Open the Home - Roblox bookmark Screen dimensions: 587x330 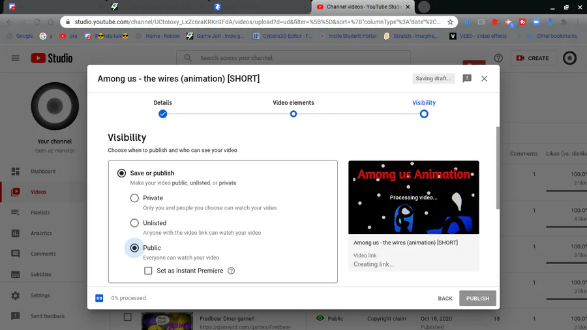[x=158, y=36]
